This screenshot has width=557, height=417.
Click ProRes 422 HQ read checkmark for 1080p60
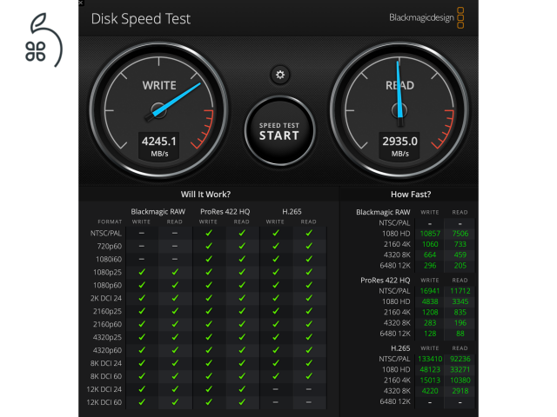point(242,285)
